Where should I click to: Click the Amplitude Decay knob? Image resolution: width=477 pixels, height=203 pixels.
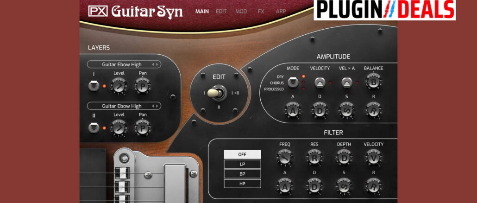coord(320,111)
